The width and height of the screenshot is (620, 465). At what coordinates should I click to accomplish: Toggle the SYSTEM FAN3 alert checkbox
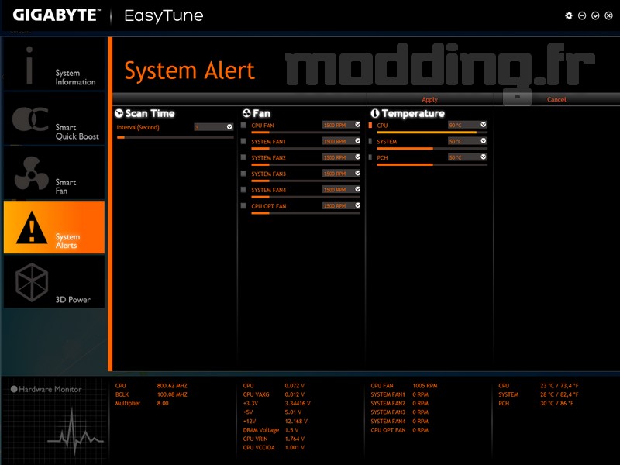pyautogui.click(x=243, y=174)
